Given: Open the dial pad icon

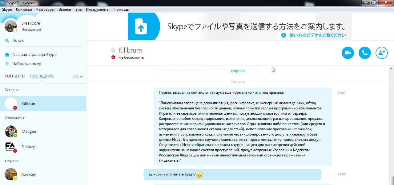Looking at the screenshot, I should point(7,64).
